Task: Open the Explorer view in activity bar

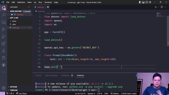Action: [3, 8]
